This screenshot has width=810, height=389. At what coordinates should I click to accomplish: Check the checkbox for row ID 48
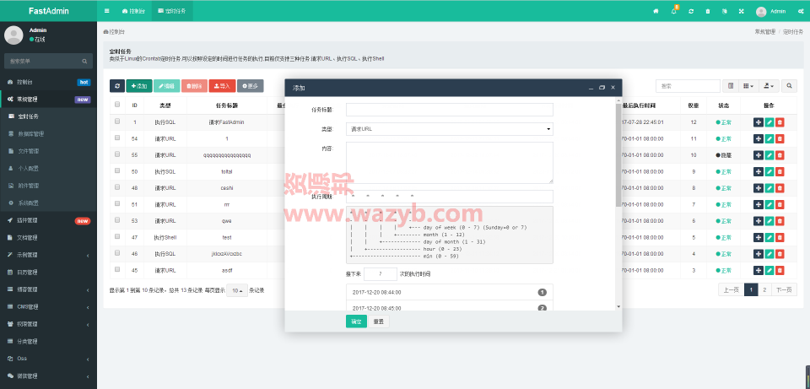(x=117, y=187)
